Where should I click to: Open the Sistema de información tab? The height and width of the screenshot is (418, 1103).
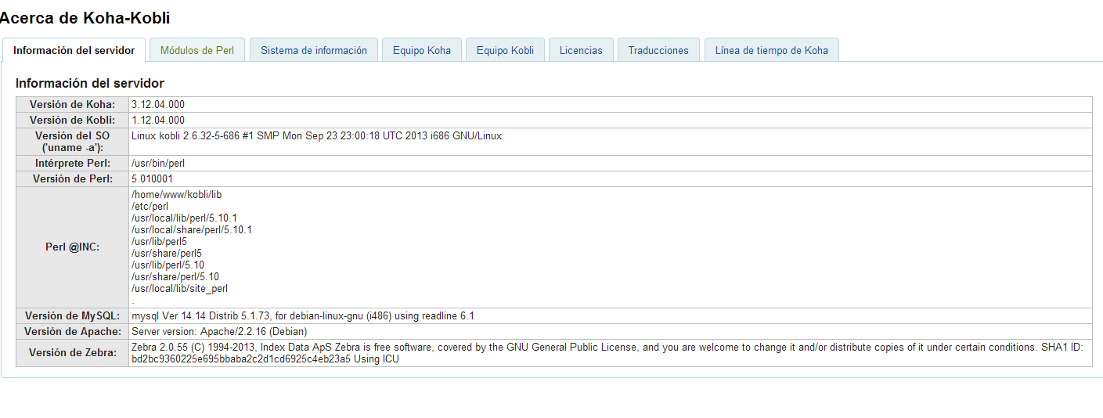[314, 50]
